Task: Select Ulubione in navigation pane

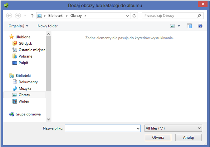Action: [23, 37]
